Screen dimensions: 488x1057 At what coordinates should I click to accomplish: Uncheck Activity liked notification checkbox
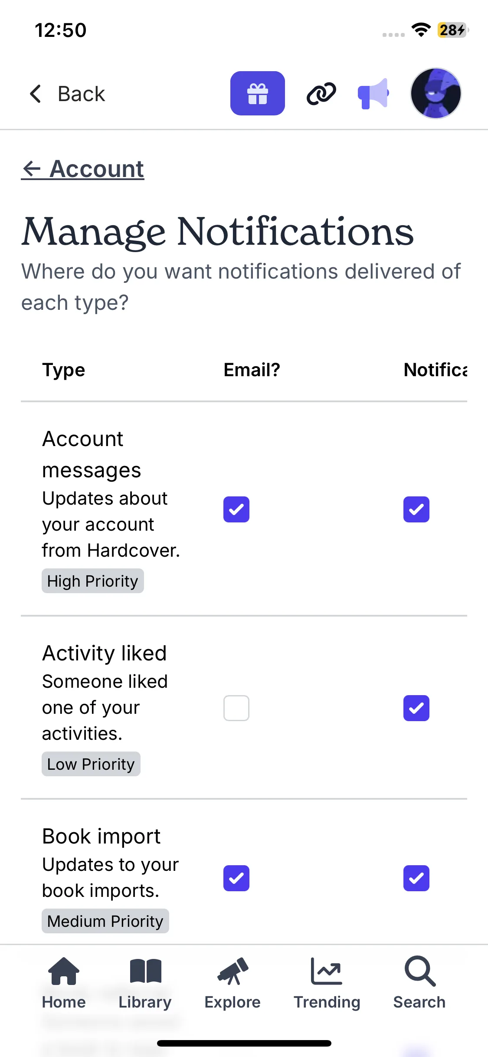[416, 708]
